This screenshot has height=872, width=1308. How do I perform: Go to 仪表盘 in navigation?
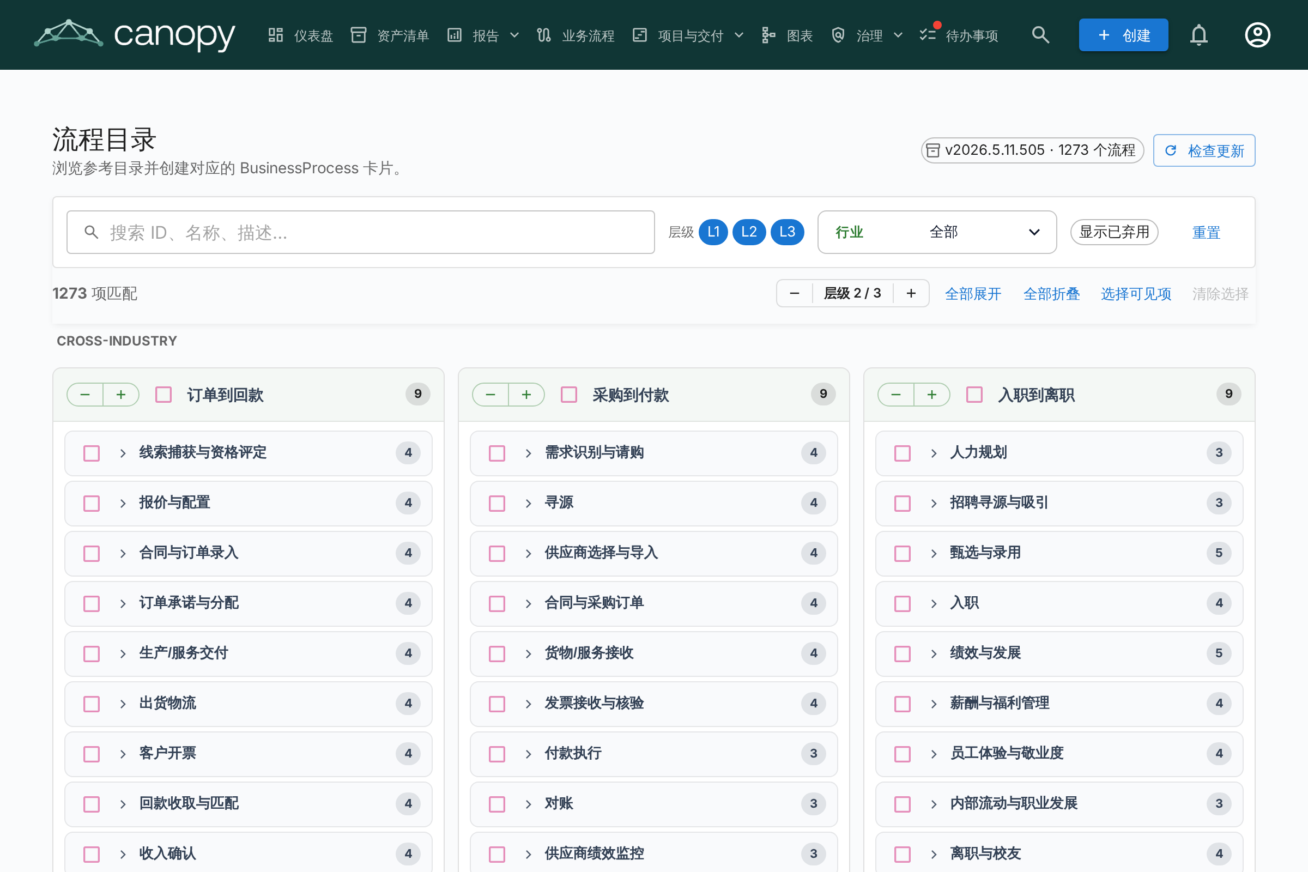[x=300, y=35]
